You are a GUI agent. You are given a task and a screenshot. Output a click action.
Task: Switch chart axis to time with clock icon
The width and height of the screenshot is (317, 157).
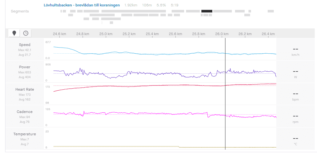coord(26,33)
